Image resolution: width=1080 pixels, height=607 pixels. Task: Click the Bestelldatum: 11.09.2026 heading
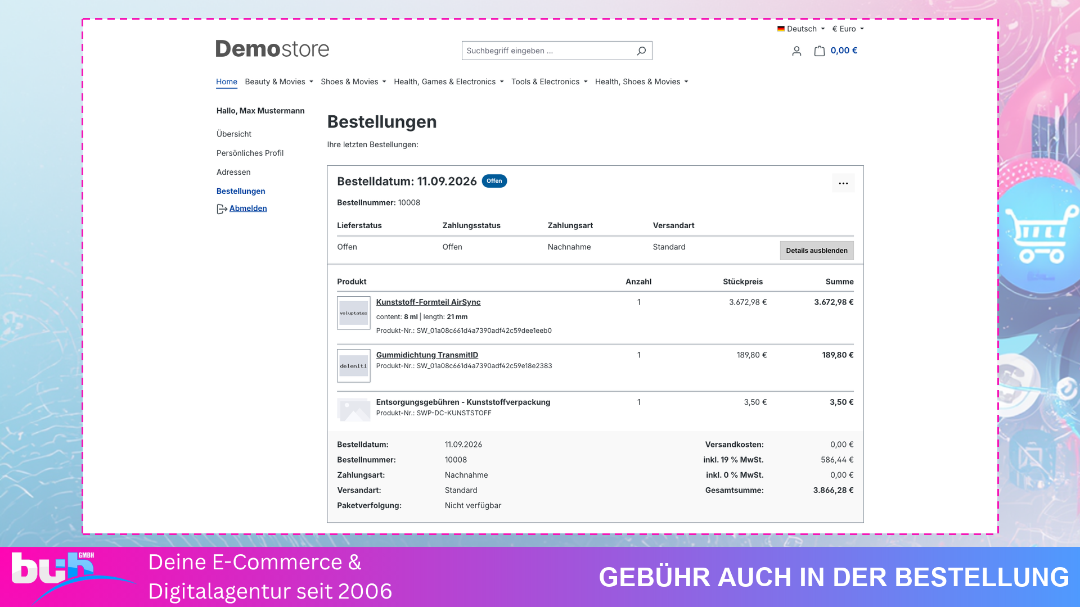click(x=407, y=182)
